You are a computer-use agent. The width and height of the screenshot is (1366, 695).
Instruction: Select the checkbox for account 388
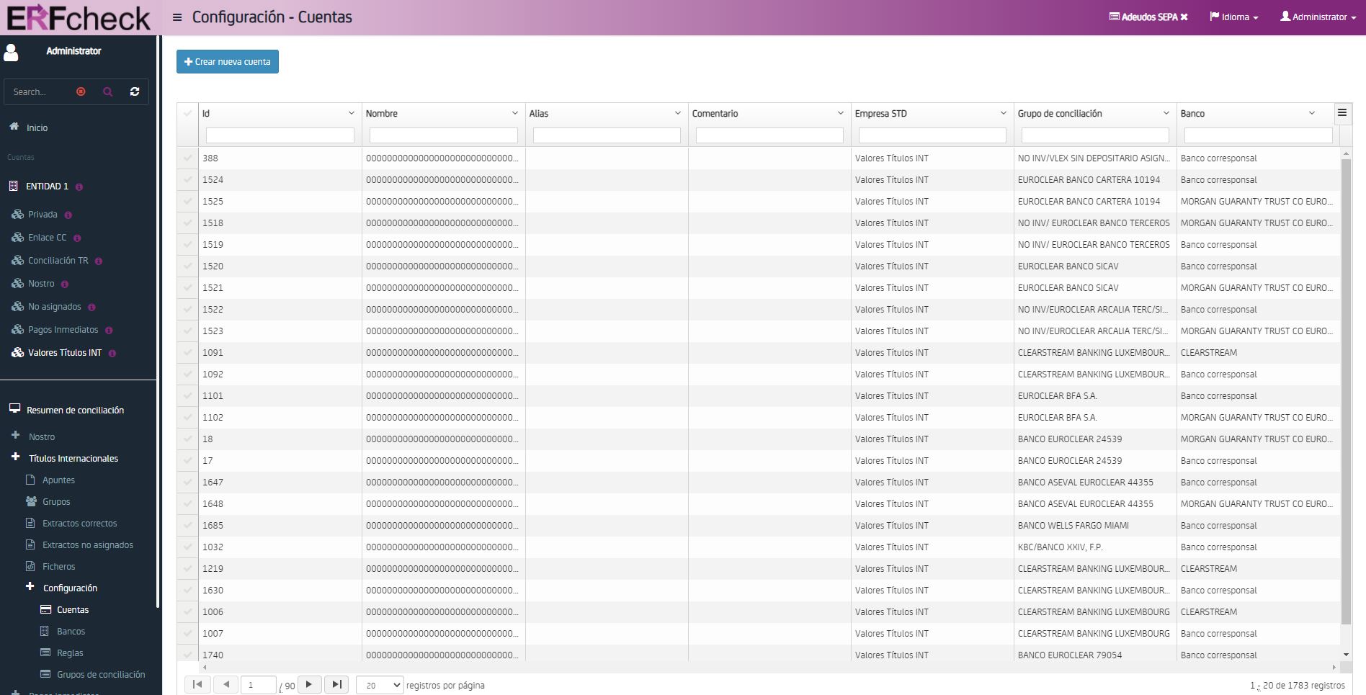187,158
